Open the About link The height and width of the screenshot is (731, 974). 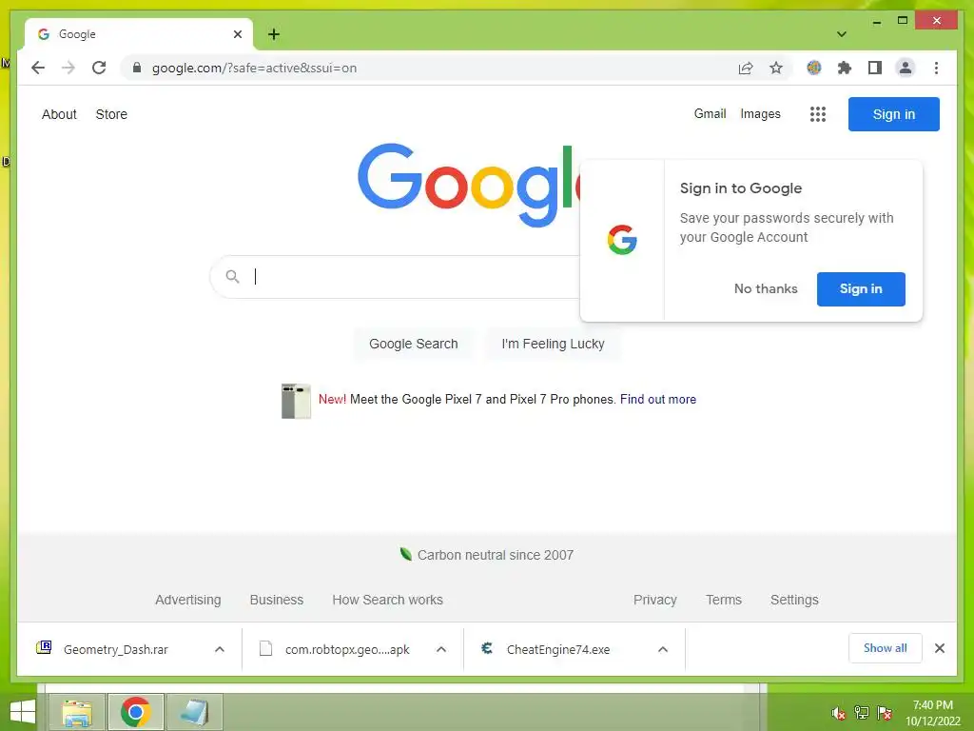pyautogui.click(x=59, y=114)
